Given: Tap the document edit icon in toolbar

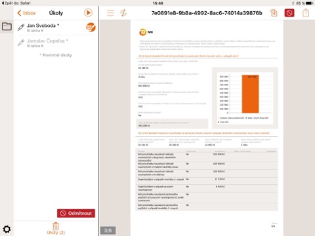Looking at the screenshot, I should (274, 13).
